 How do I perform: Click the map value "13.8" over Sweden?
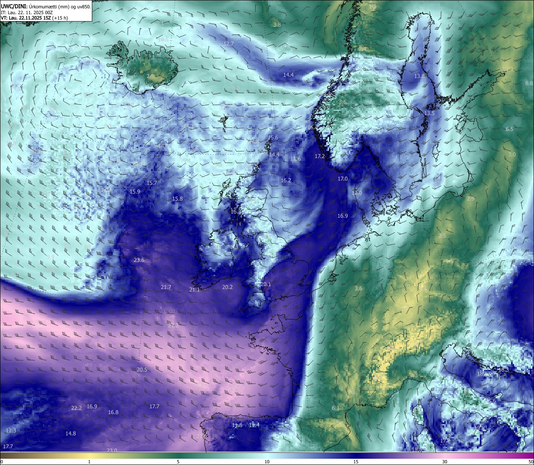419,76
